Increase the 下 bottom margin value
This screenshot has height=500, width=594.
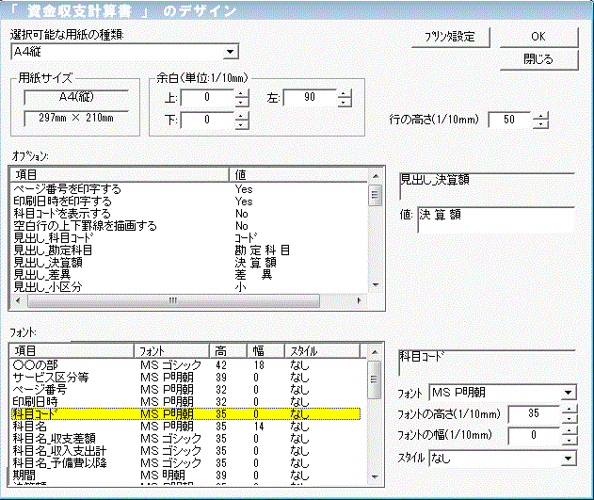[x=241, y=116]
